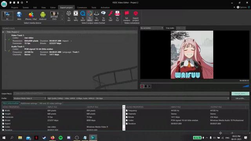251x141 pixels.
Task: Open the 360 and 3D video settings tab
Action: 51,103
